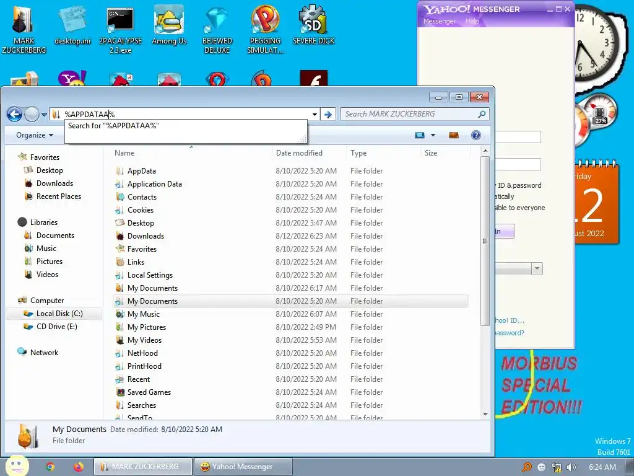This screenshot has height=476, width=634.
Task: Open Firefox from the taskbar
Action: [79, 467]
